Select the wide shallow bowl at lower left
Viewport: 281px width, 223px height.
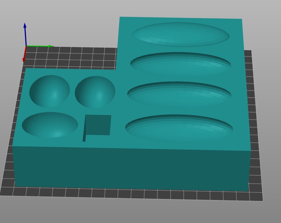(x=50, y=125)
